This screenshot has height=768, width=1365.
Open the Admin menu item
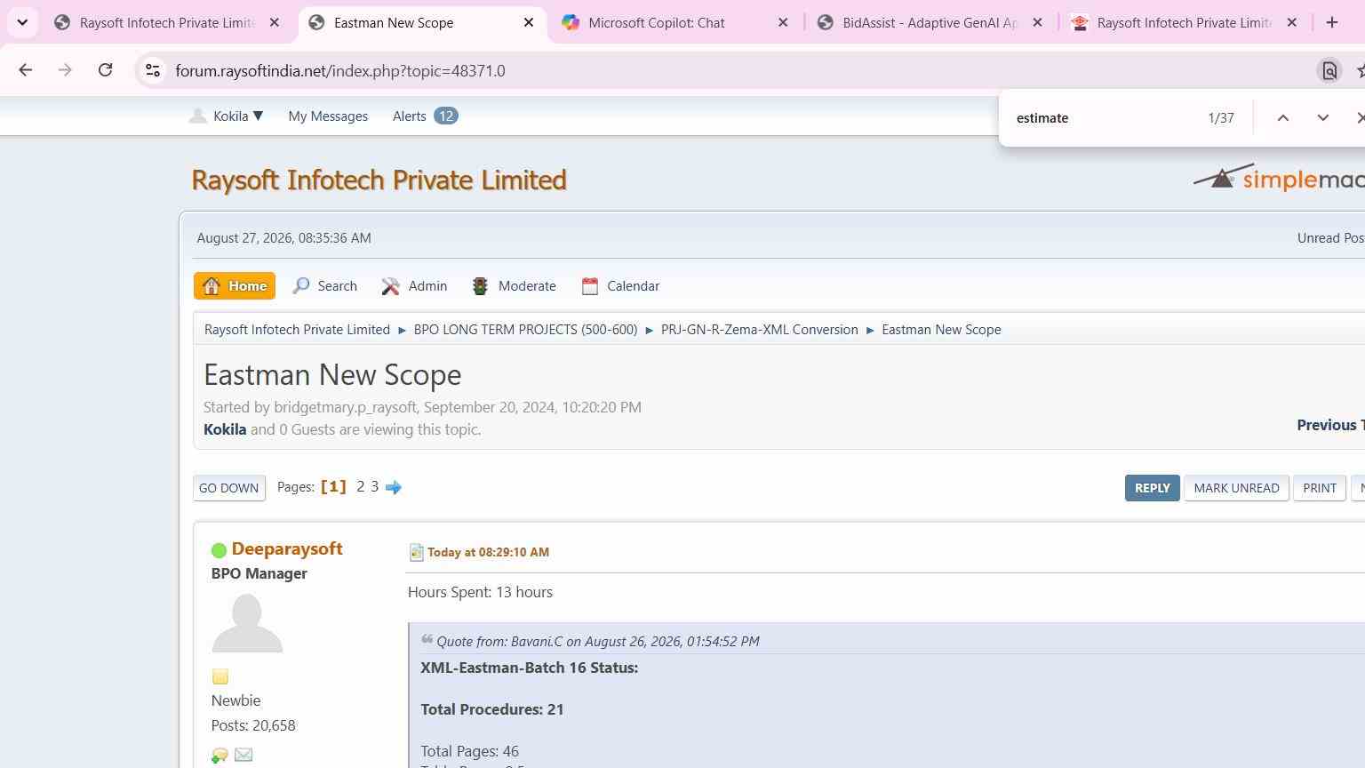click(414, 286)
